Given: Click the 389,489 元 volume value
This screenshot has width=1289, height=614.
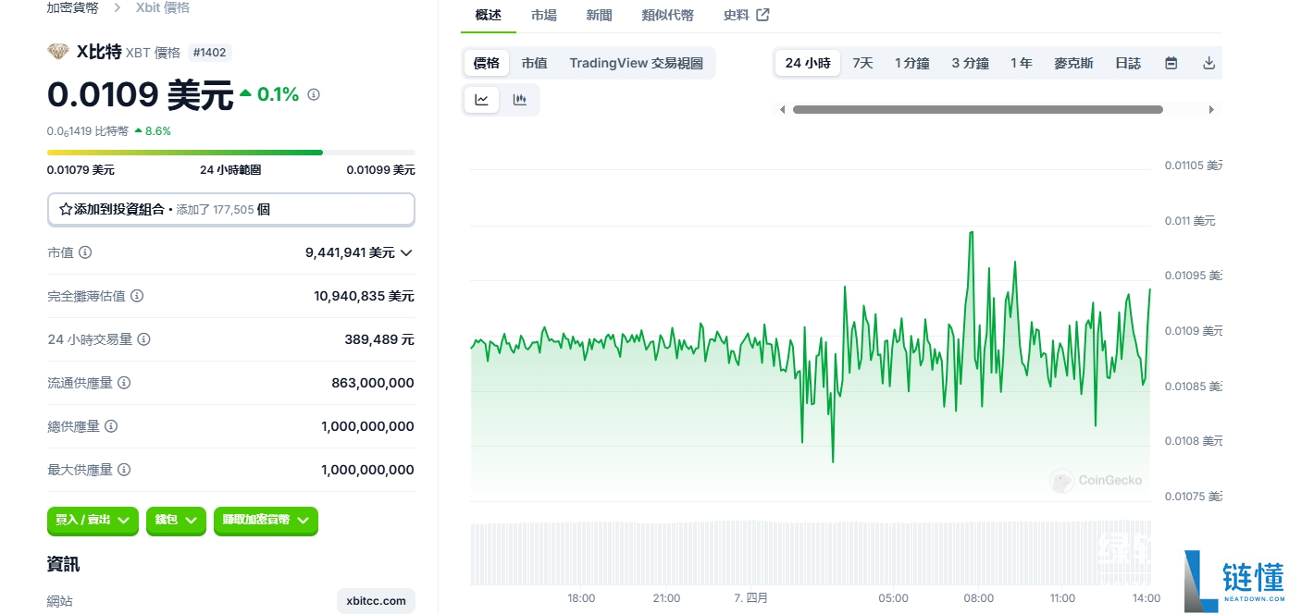Looking at the screenshot, I should (379, 339).
